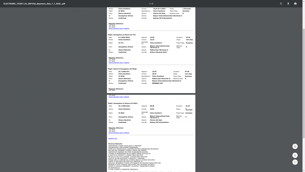
Task: Click the 'Flight: Guangzhou to Hanoi (CZ 371)' heading
Action: click(x=122, y=35)
